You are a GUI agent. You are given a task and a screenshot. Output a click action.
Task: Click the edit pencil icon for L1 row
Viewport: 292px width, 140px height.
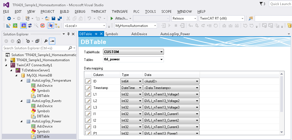point(88,94)
